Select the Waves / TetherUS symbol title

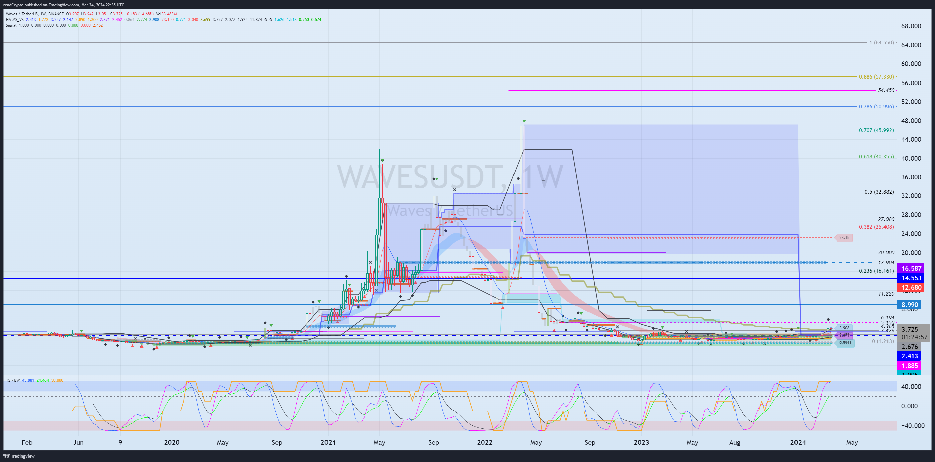(22, 14)
